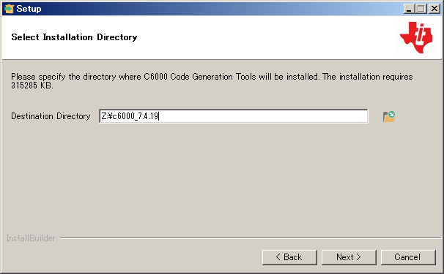The image size is (444, 274).
Task: Click the 315285 KB size text
Action: click(x=32, y=85)
